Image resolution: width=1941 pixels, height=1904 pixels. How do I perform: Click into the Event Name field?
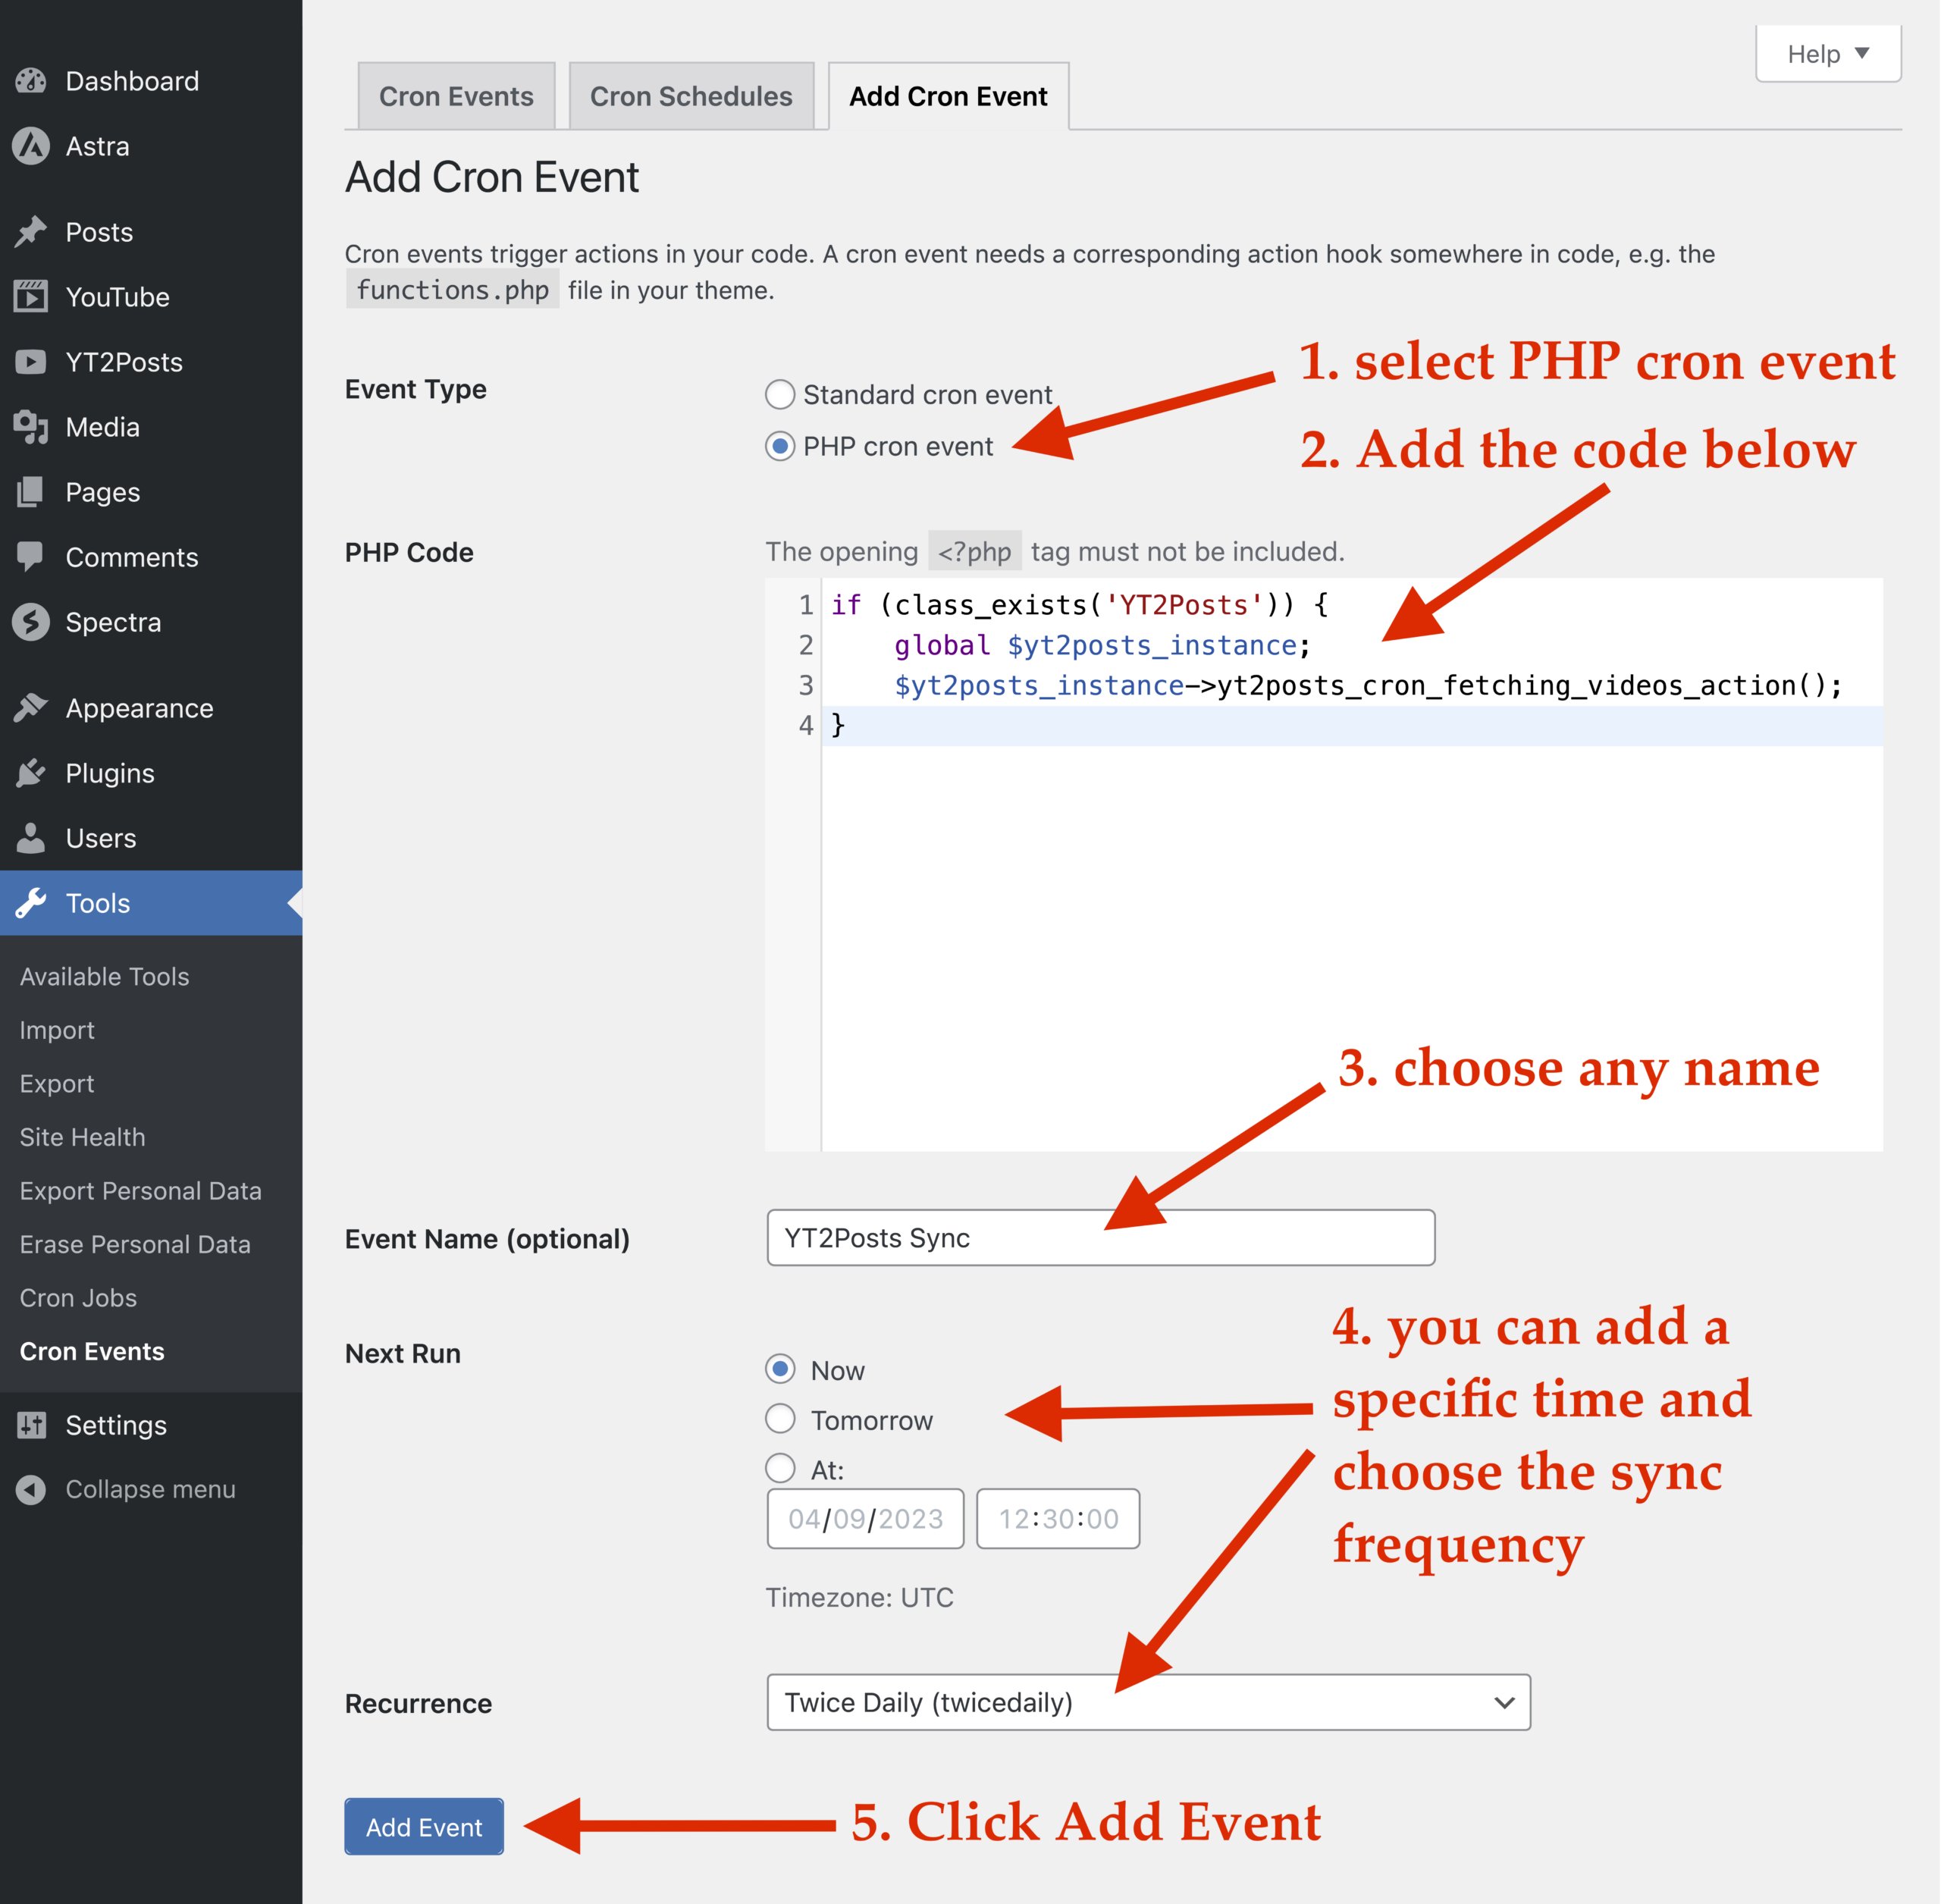[1100, 1238]
